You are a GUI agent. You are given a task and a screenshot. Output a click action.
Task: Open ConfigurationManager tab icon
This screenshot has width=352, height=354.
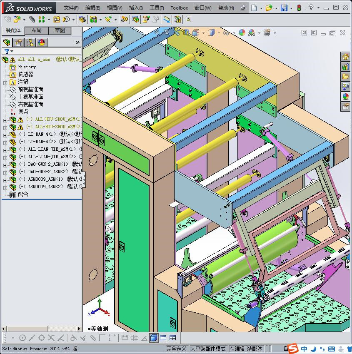click(x=30, y=42)
